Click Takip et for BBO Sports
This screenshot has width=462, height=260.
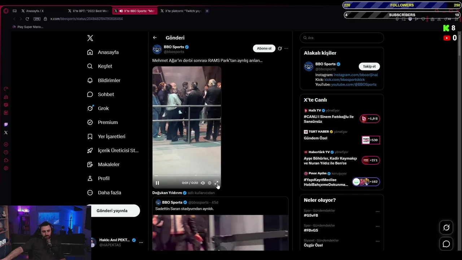coord(369,66)
